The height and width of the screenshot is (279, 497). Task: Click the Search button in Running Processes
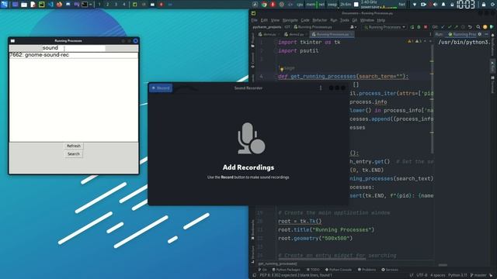click(x=74, y=154)
